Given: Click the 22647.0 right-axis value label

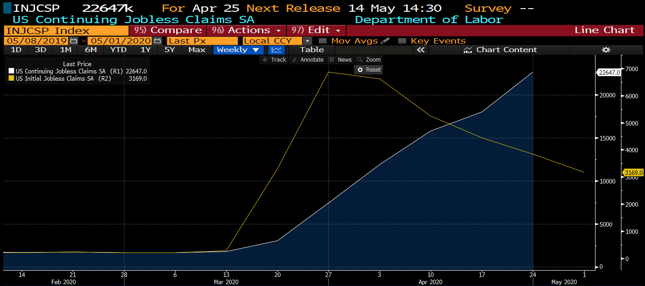Looking at the screenshot, I should 609,73.
